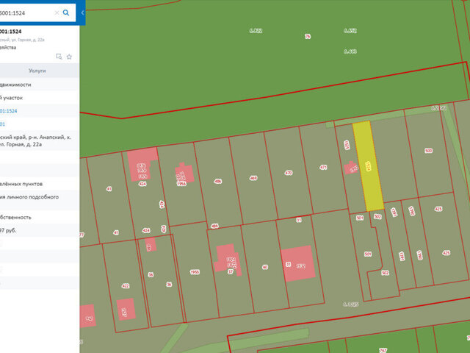This screenshot has height=353, width=470.
Task: Select parcel 1955 on the map
Action: click(195, 272)
